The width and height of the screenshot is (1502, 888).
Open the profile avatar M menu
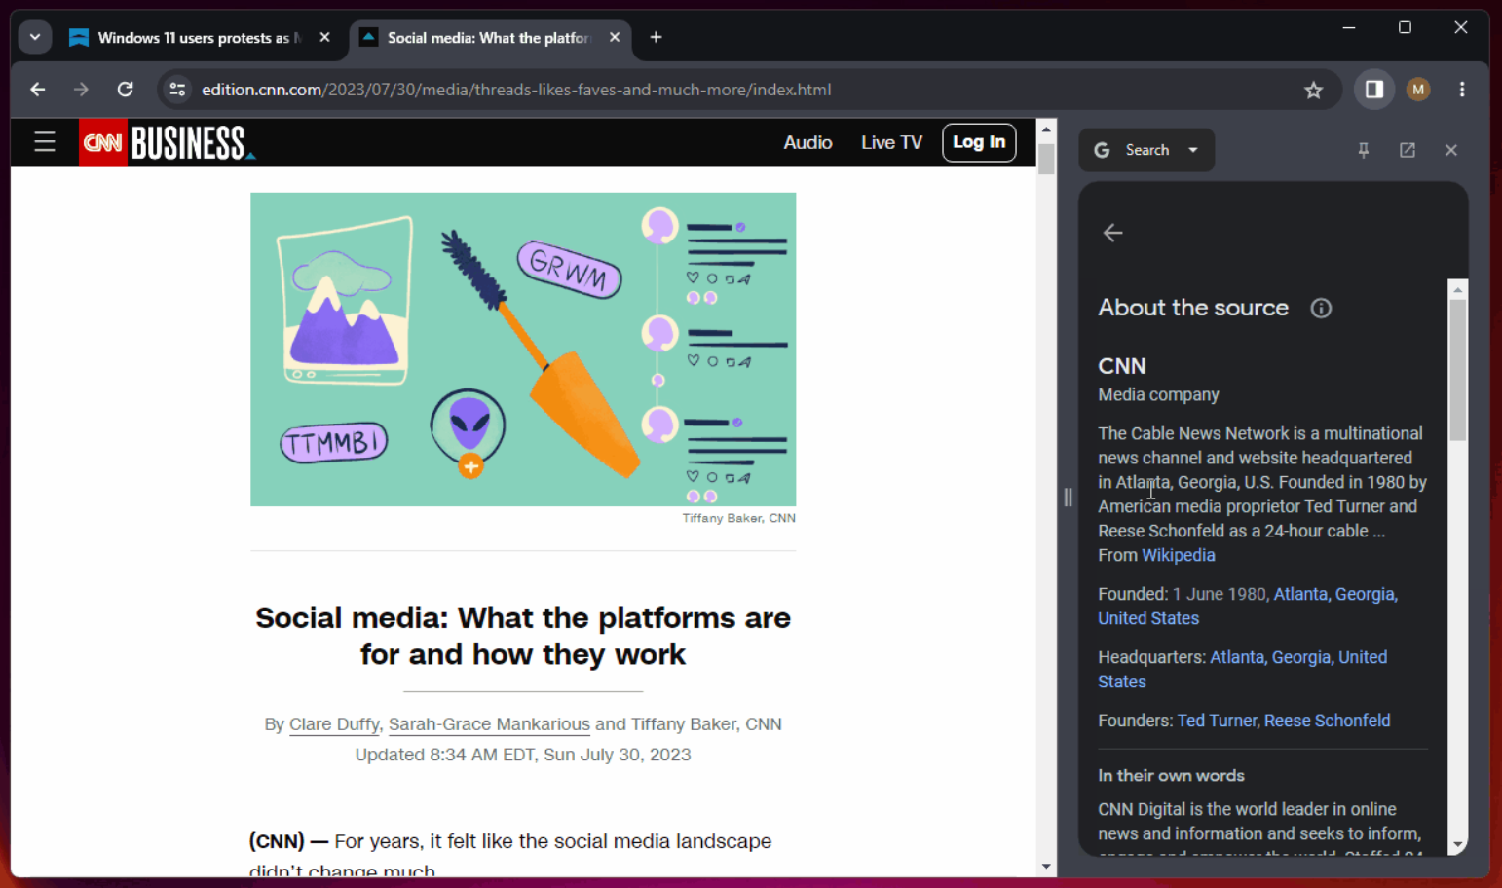tap(1418, 90)
